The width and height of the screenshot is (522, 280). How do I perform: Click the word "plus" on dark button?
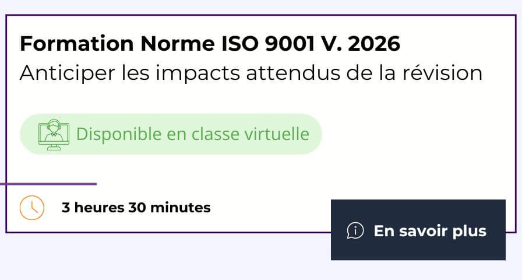(x=469, y=231)
